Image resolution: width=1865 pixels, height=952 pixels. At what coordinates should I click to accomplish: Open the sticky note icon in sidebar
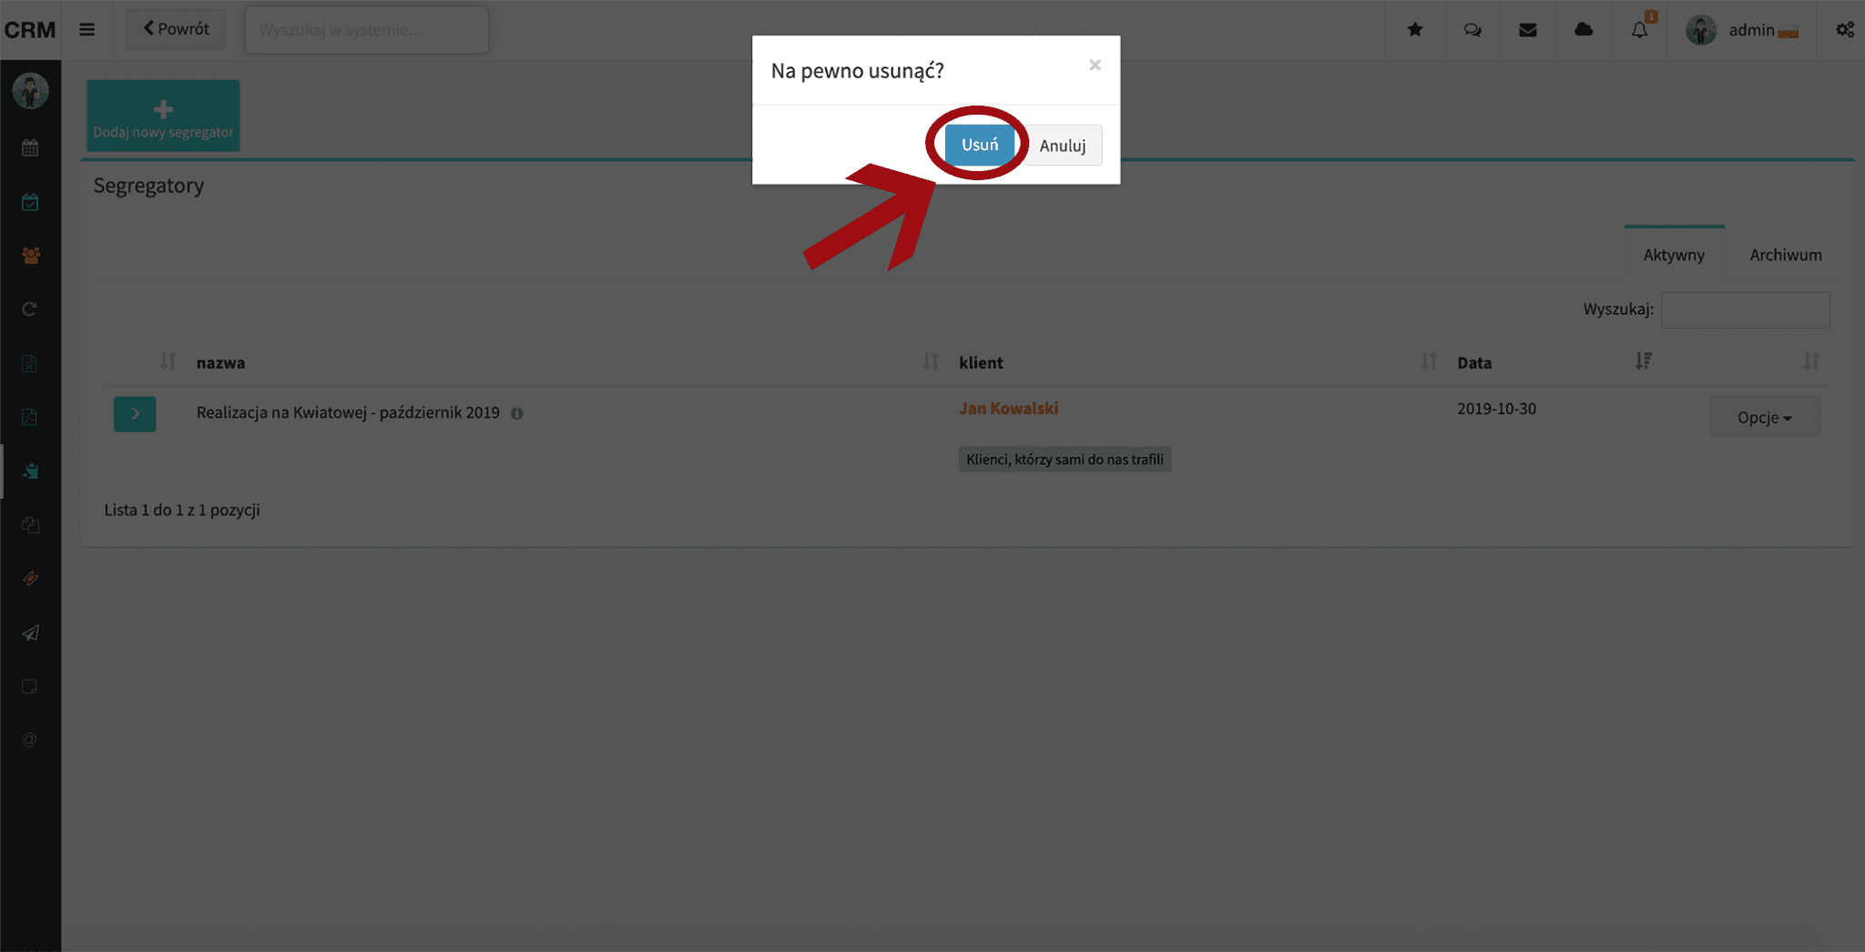[x=30, y=686]
